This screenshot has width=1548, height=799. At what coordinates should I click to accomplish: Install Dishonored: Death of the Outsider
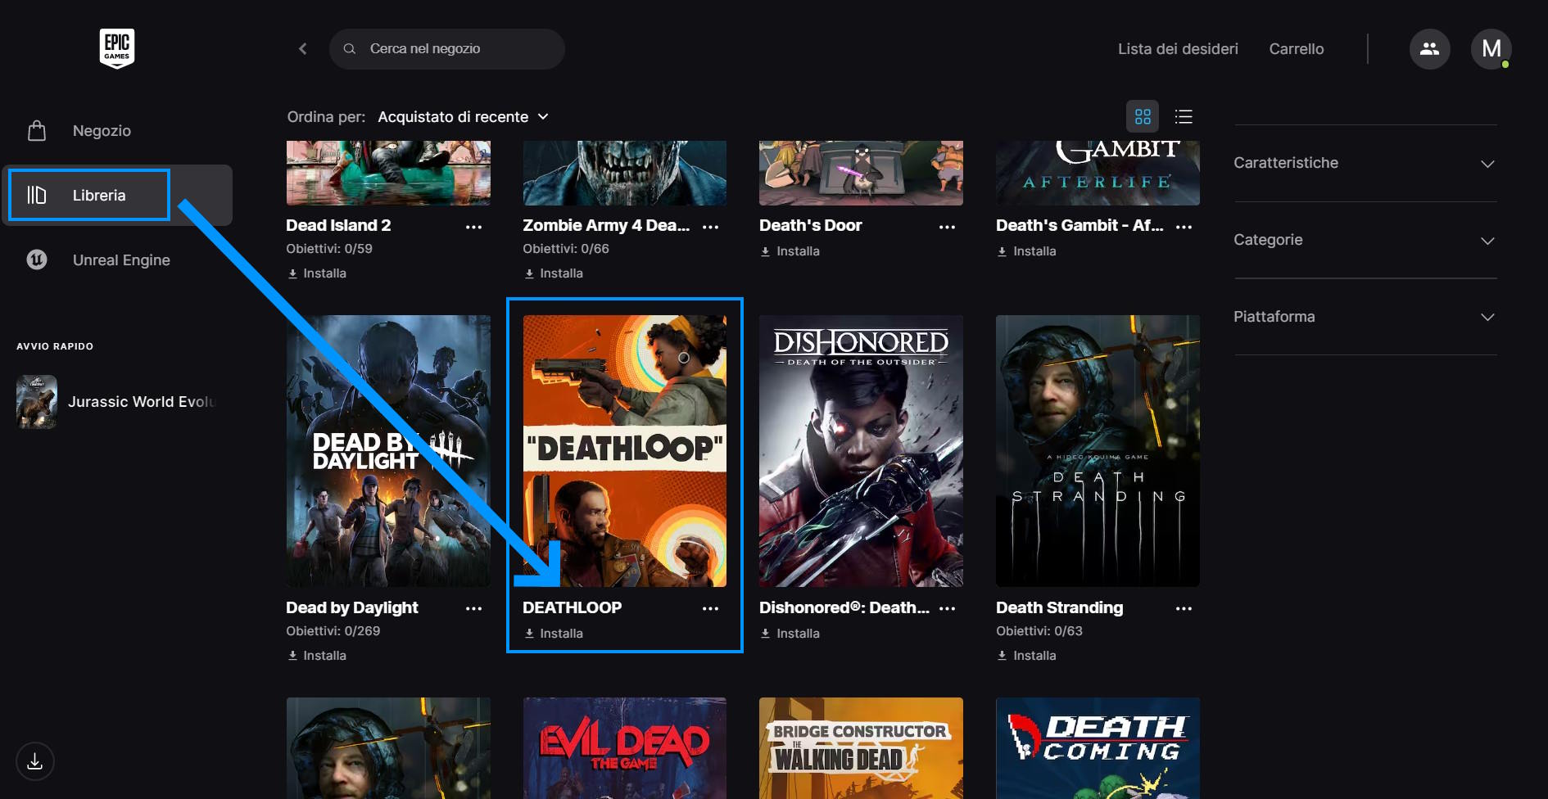tap(790, 634)
